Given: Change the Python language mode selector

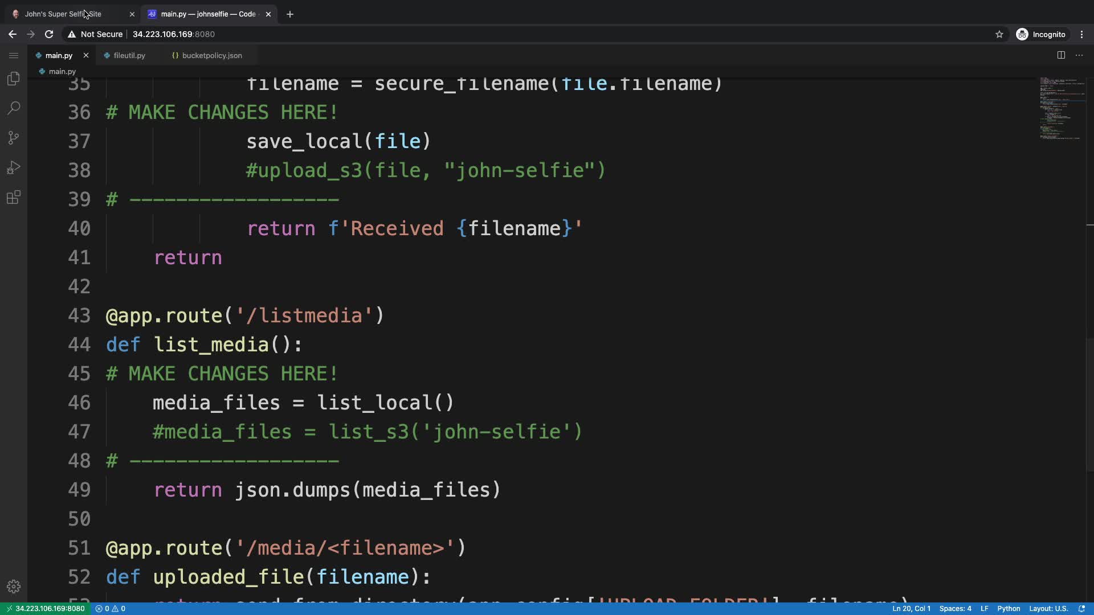Looking at the screenshot, I should click(x=1009, y=609).
